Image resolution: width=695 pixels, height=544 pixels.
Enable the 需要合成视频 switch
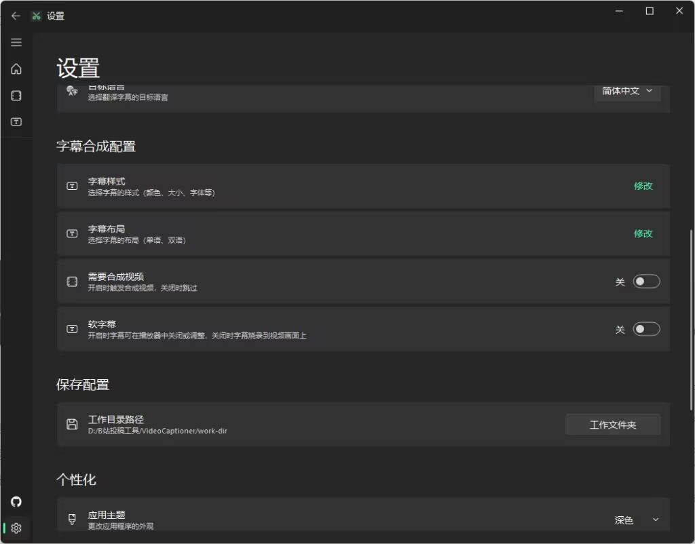645,281
